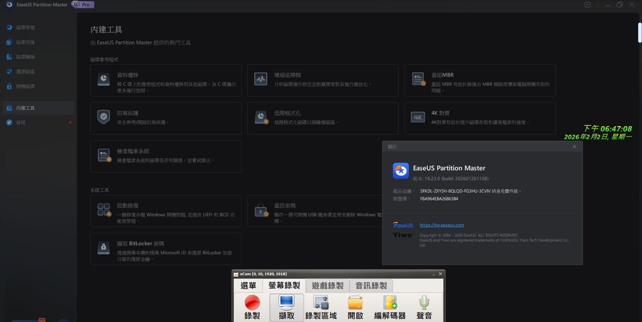Click the 檢查檔案系統 tool card
The height and width of the screenshot is (322, 642).
(x=166, y=156)
